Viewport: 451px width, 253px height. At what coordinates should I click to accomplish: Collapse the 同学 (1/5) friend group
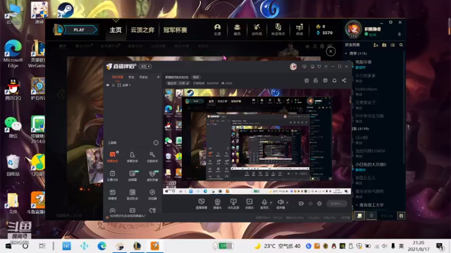tap(346, 53)
